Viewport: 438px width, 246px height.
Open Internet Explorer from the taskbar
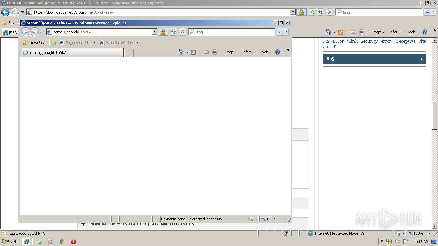(27, 242)
